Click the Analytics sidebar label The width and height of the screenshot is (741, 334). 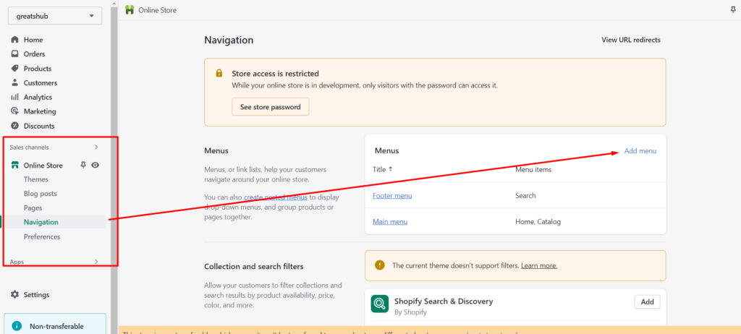[38, 98]
